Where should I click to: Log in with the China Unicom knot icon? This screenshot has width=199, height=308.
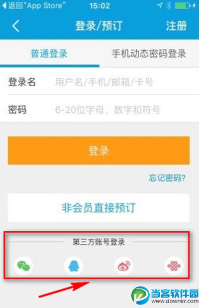tap(174, 266)
